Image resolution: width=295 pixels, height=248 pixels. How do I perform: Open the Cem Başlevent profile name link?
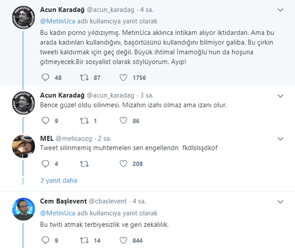(63, 201)
